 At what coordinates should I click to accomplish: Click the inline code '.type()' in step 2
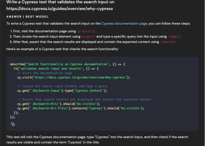[174, 36]
